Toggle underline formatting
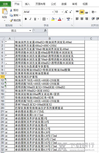Viewport: 99px width, 153px height. point(35,19)
